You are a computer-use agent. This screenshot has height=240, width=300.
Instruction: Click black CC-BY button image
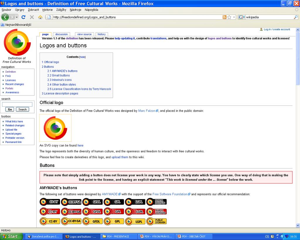click(50, 202)
